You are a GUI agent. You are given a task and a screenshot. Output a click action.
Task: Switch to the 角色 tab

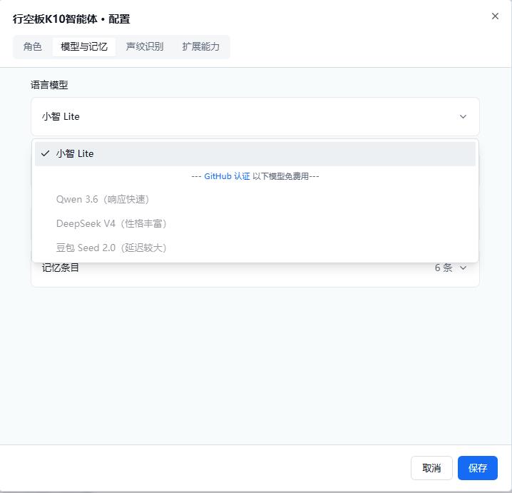(32, 46)
